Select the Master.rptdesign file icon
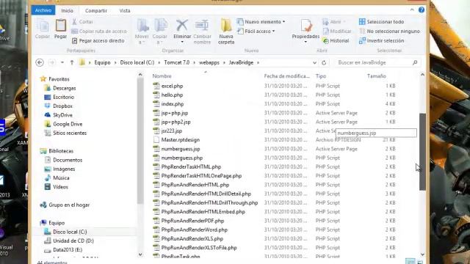 [x=156, y=140]
